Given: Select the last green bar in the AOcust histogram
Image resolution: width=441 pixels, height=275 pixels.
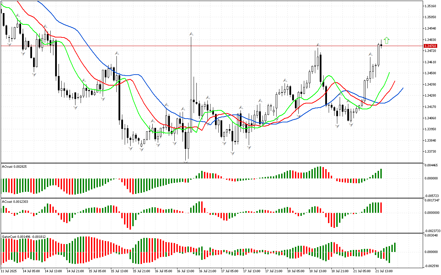Looking at the screenshot, I should point(381,174).
